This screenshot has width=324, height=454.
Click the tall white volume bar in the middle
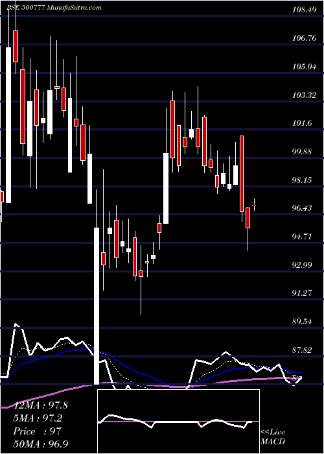(97, 305)
